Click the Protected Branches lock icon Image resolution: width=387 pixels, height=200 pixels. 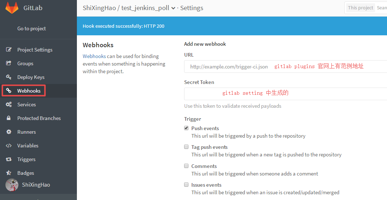click(9, 118)
